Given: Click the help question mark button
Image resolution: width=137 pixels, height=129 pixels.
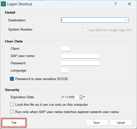Looking at the screenshot, I should click(x=116, y=4).
